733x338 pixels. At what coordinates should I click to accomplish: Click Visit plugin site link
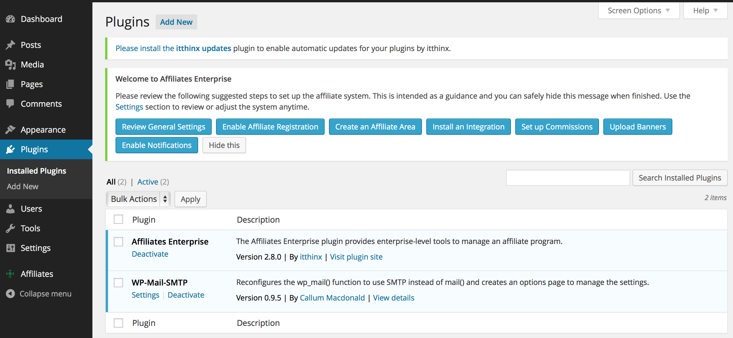coord(356,257)
